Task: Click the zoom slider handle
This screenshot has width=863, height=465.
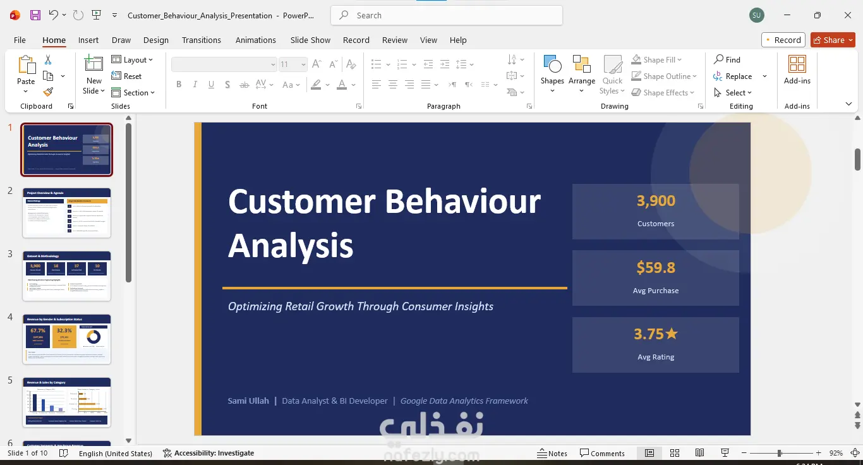Action: point(780,453)
